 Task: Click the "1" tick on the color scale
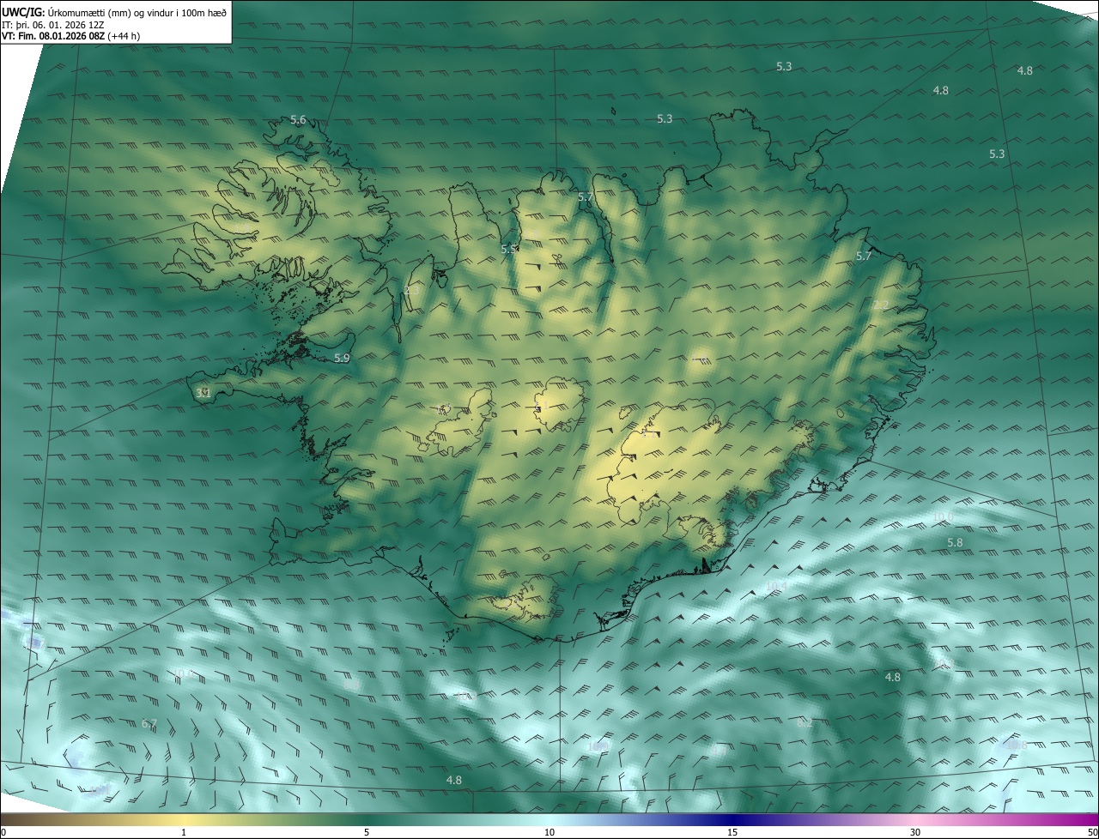pyautogui.click(x=184, y=832)
